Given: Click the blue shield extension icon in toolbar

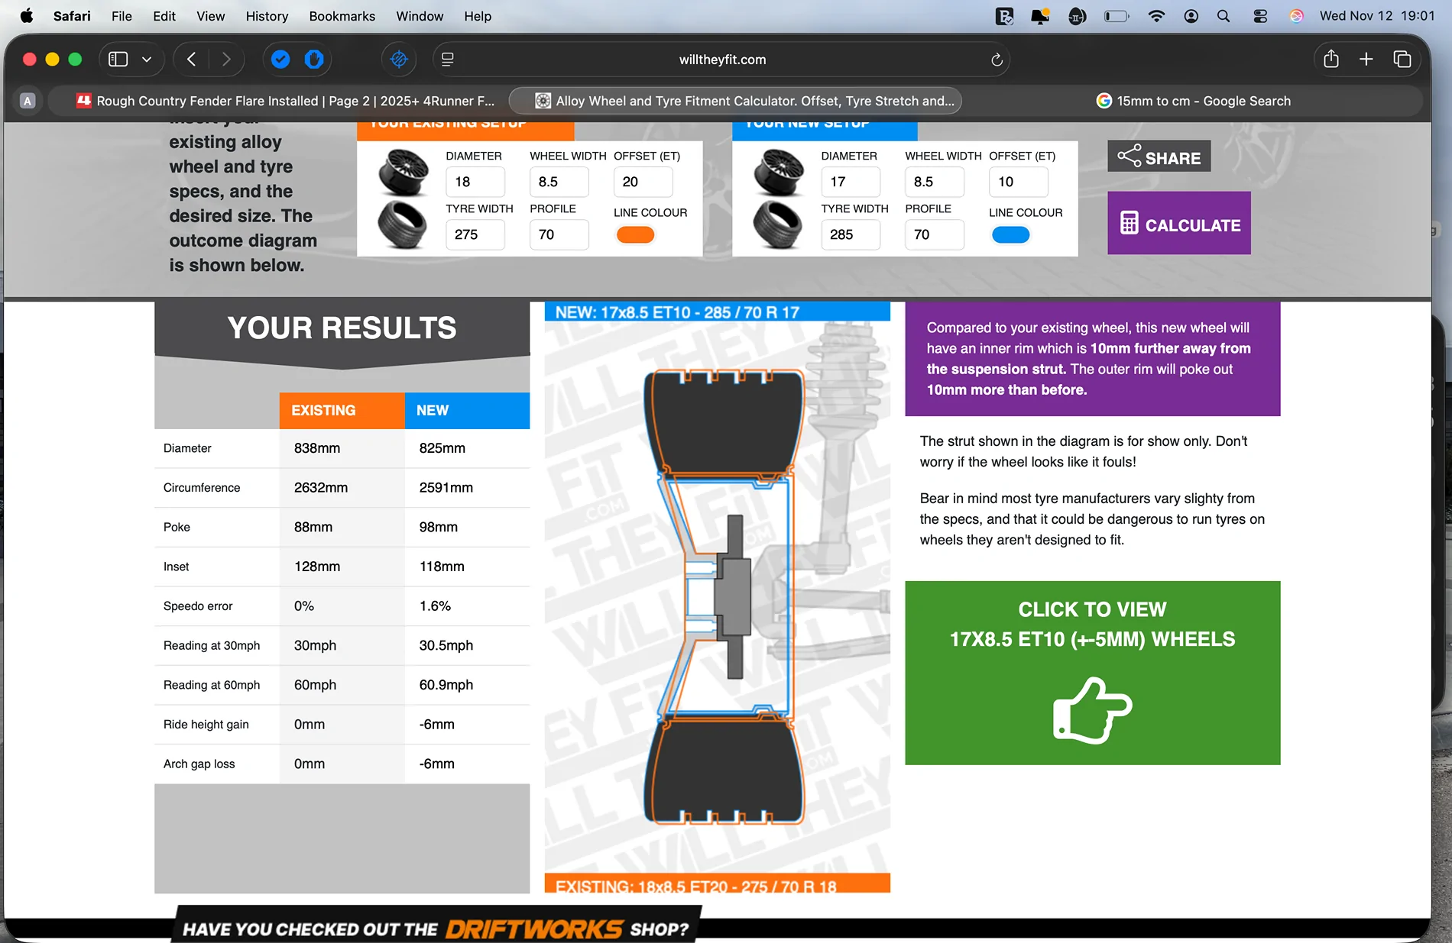Looking at the screenshot, I should 314,59.
